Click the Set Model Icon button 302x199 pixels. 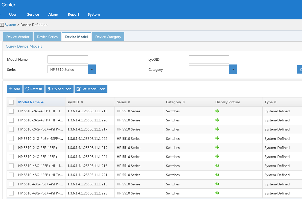91,89
